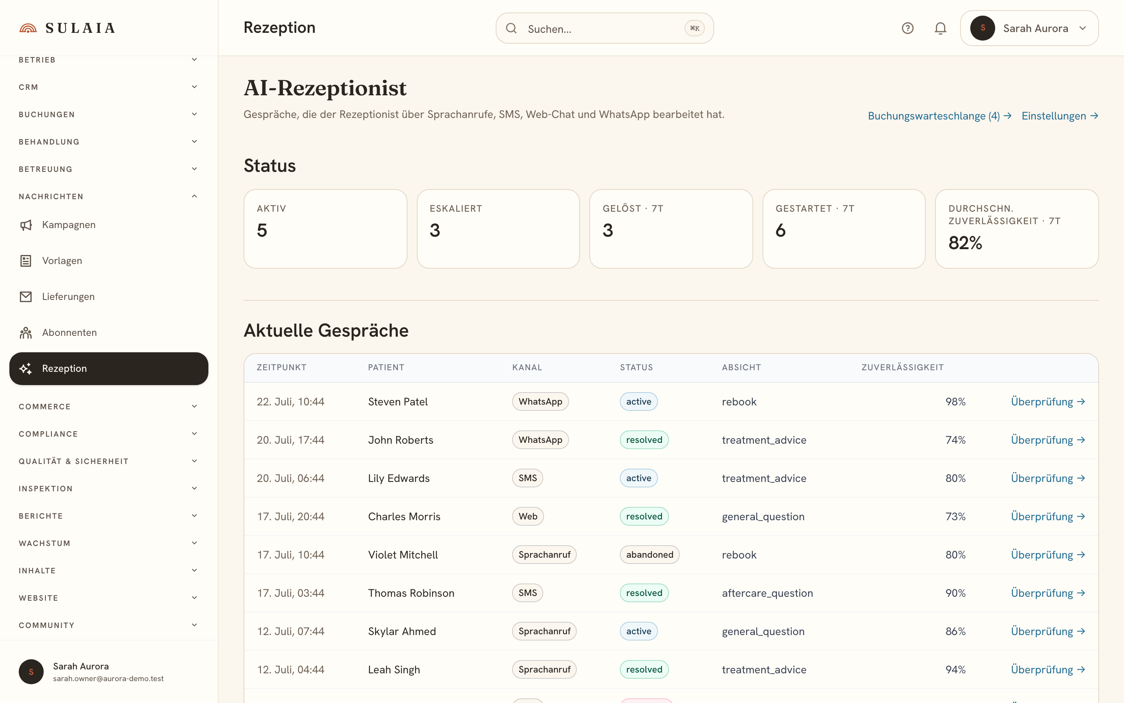The image size is (1124, 703).
Task: Open the Sarah Aurora account dropdown
Action: click(1029, 29)
